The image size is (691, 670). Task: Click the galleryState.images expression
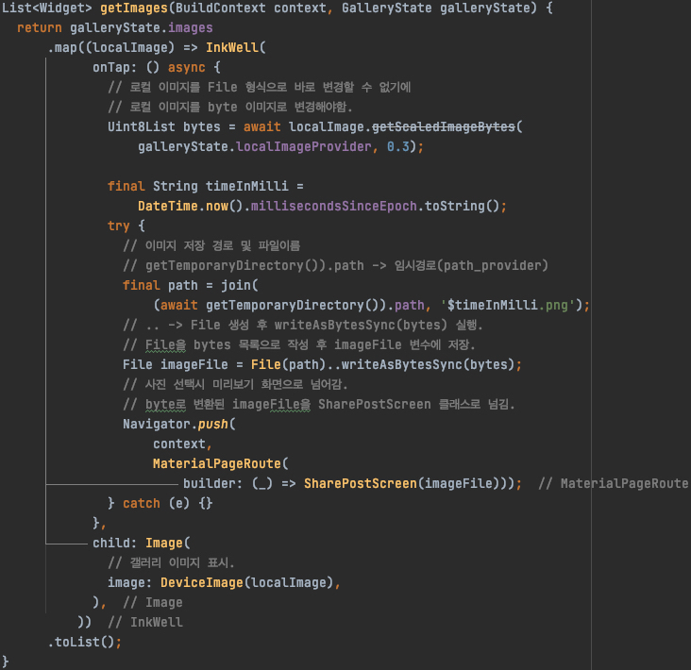pos(141,27)
